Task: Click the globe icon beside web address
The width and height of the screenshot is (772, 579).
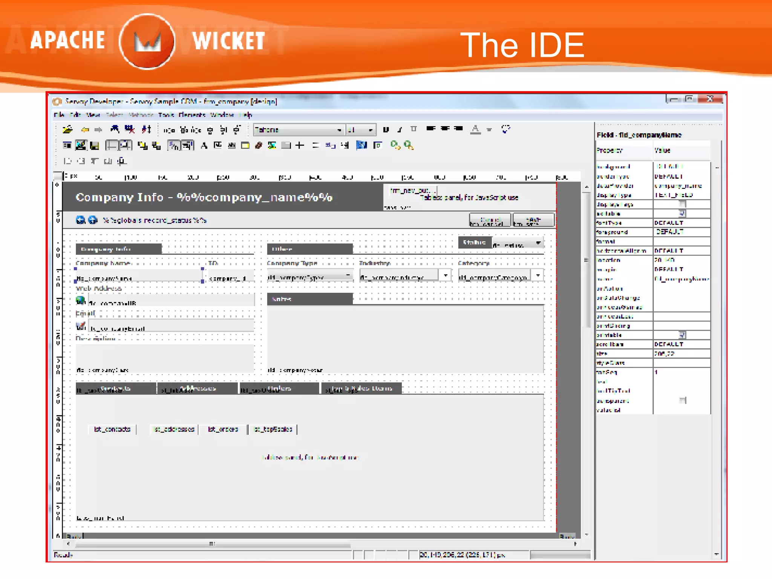Action: (x=81, y=301)
